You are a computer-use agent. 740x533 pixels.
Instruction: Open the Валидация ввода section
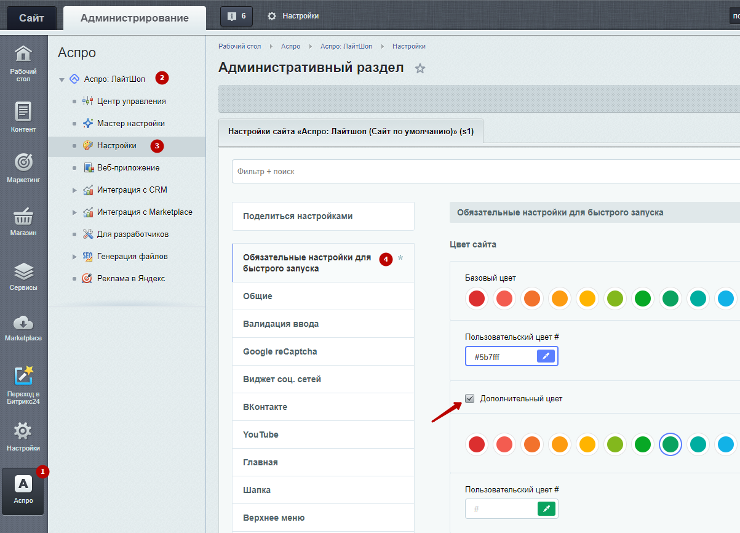tap(323, 324)
